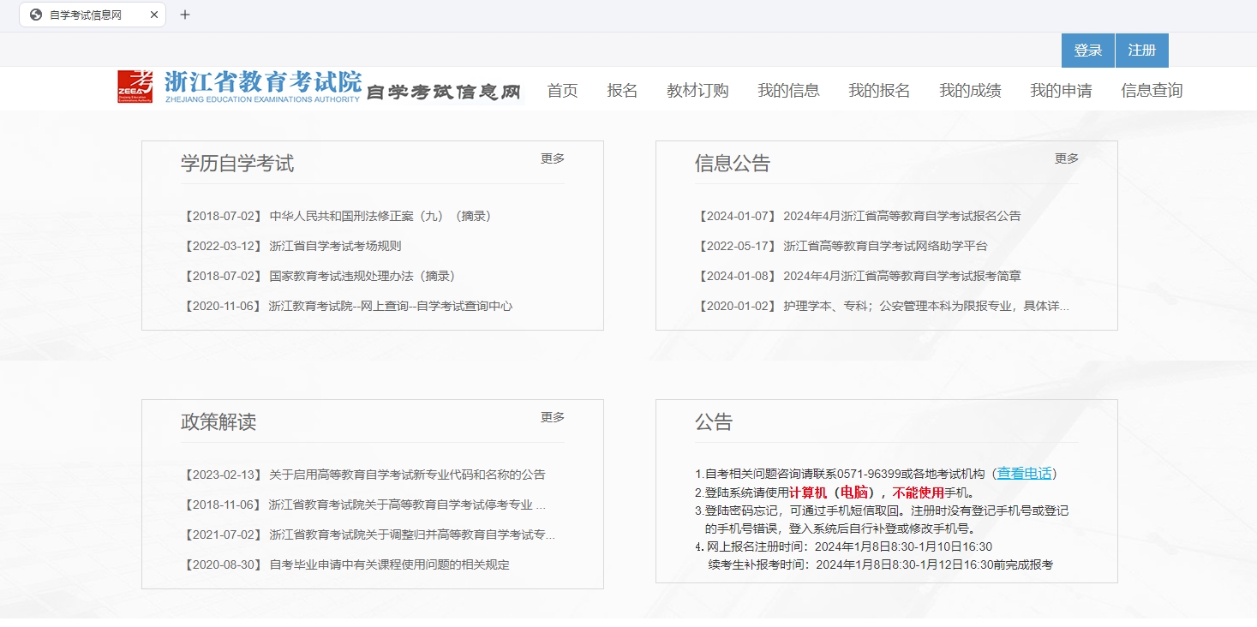1257x627 pixels.
Task: Select the 我的报名 menu item
Action: pos(878,90)
